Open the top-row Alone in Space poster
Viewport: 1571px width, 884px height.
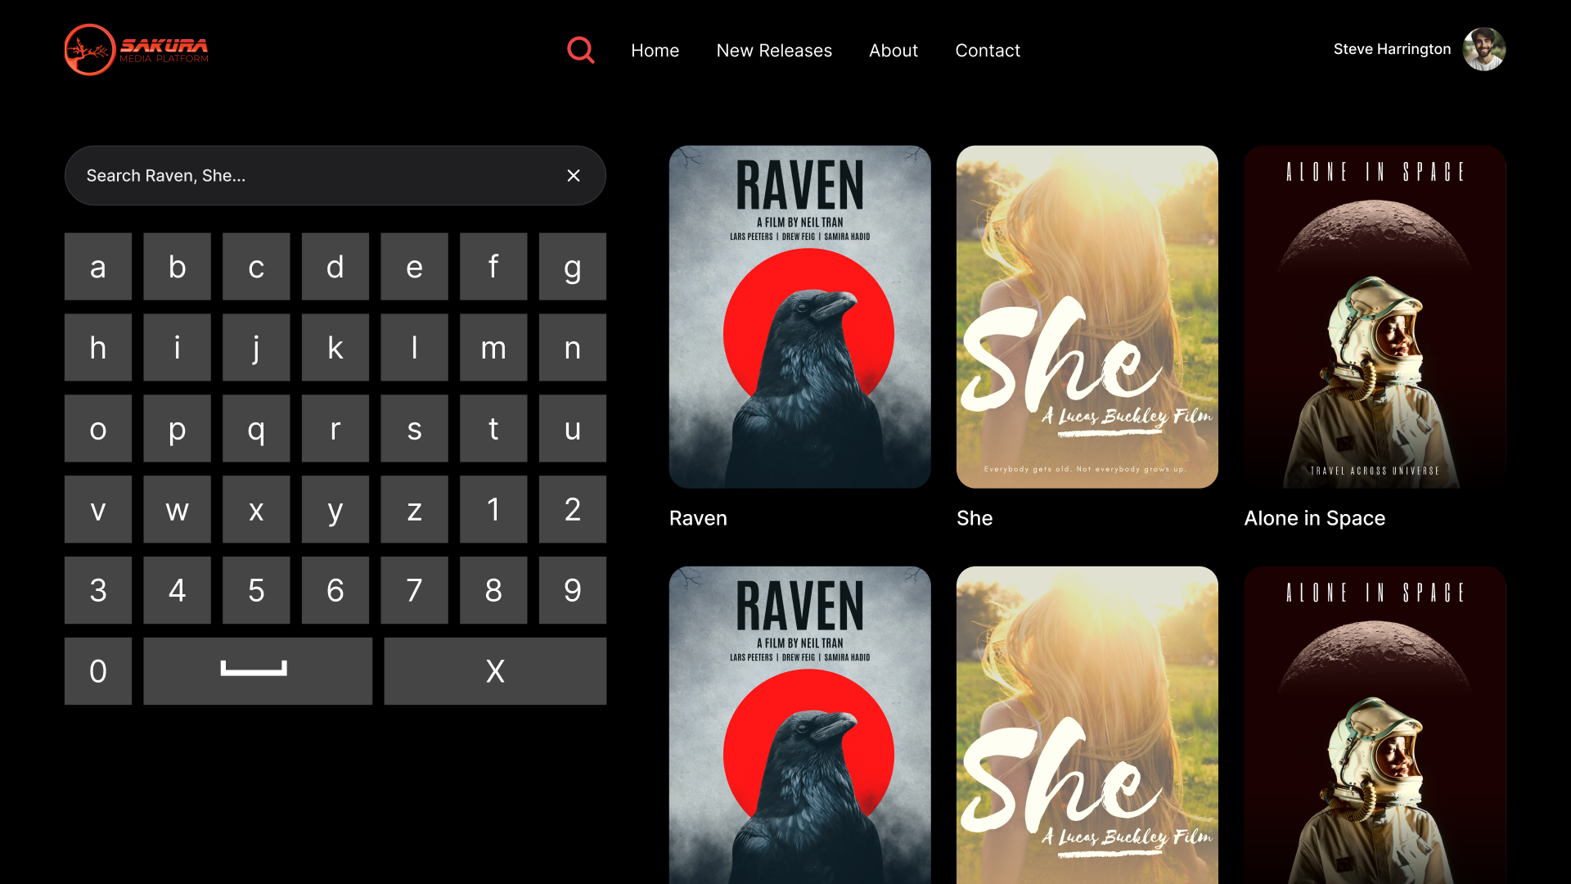point(1375,317)
